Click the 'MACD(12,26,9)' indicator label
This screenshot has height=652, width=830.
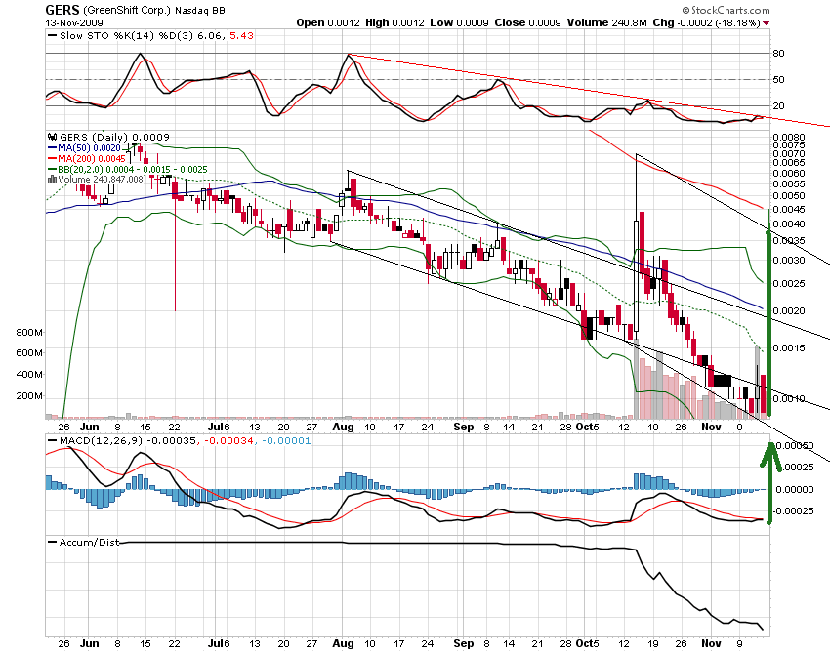102,441
